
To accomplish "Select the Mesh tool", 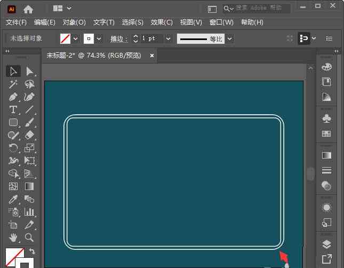I will [x=13, y=186].
